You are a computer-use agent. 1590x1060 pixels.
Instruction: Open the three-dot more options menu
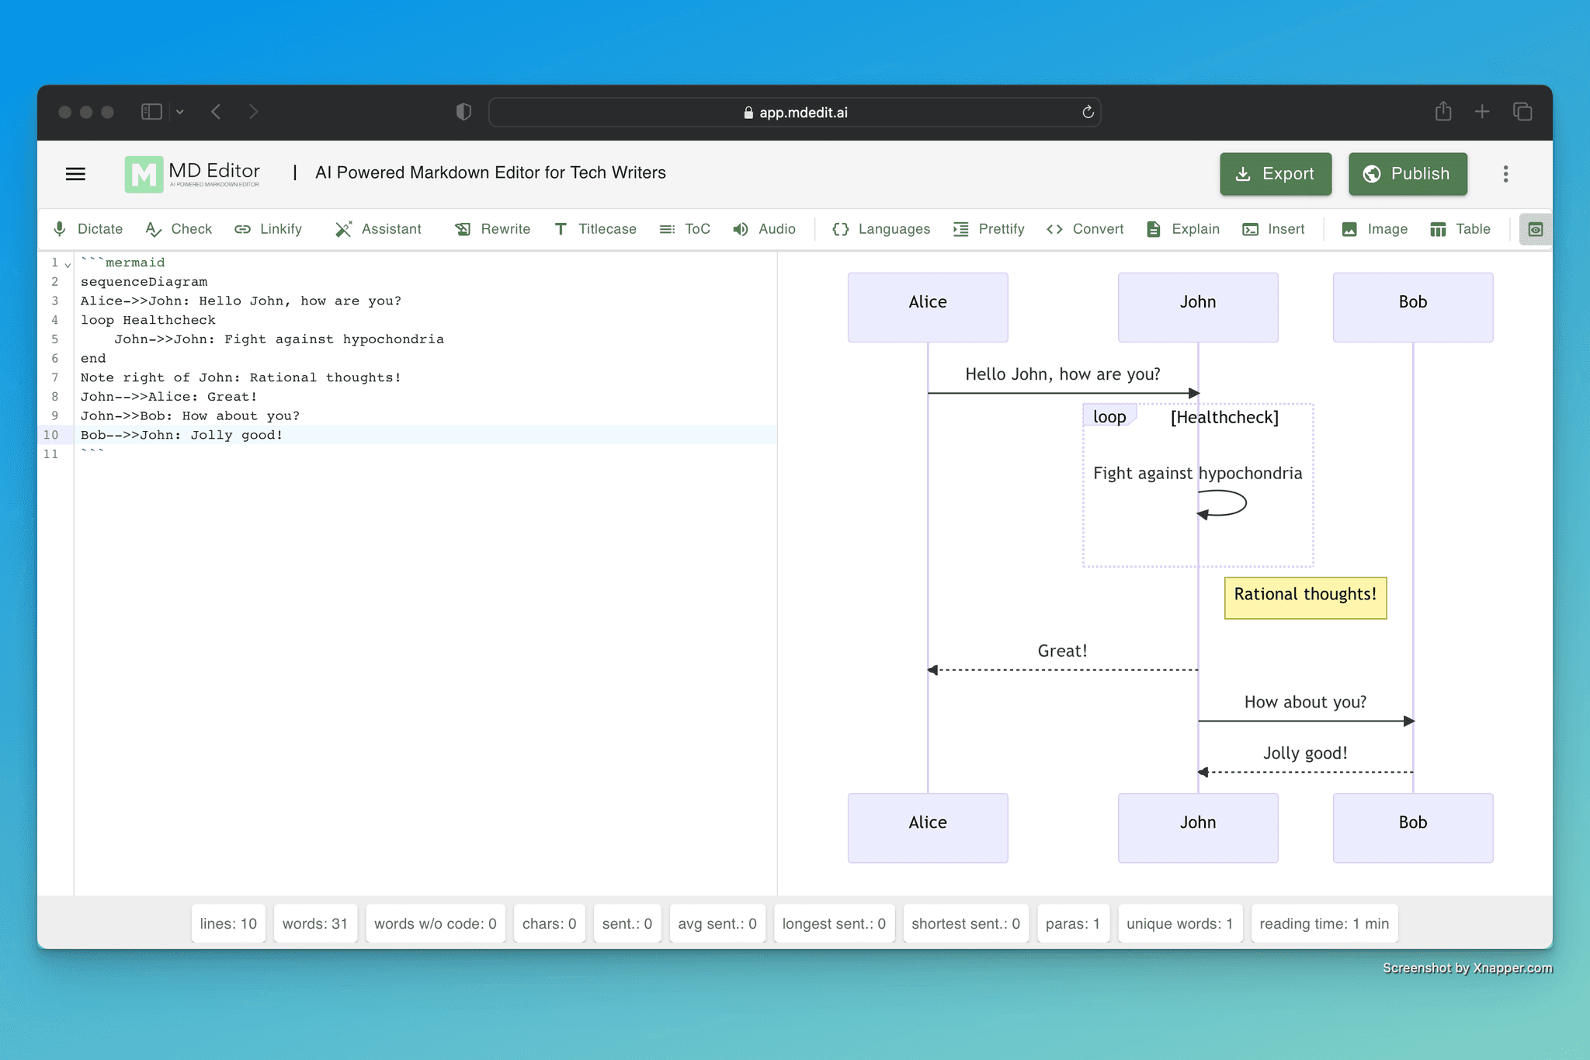(x=1505, y=174)
